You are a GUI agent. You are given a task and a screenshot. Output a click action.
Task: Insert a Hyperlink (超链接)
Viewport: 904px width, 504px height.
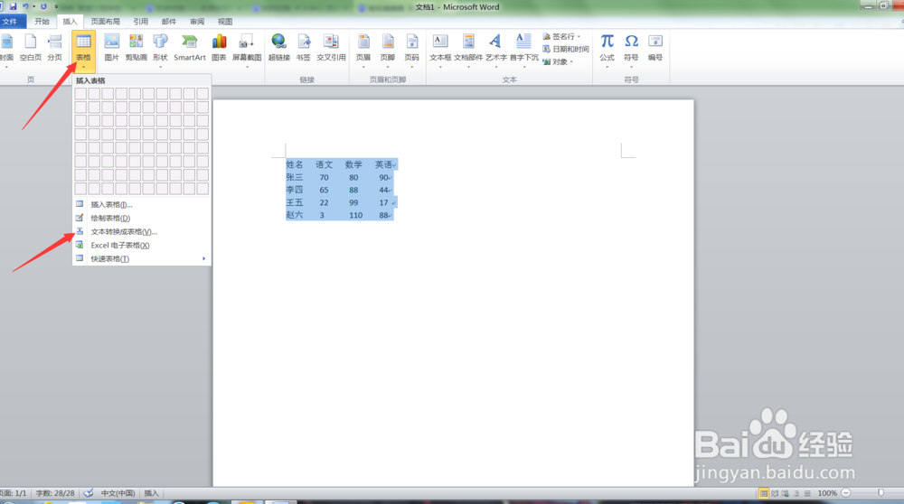click(x=279, y=48)
